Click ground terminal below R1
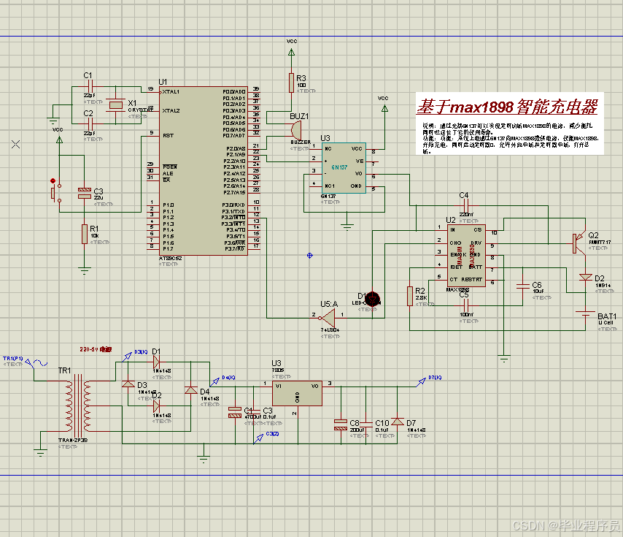The width and height of the screenshot is (623, 537). click(x=84, y=272)
